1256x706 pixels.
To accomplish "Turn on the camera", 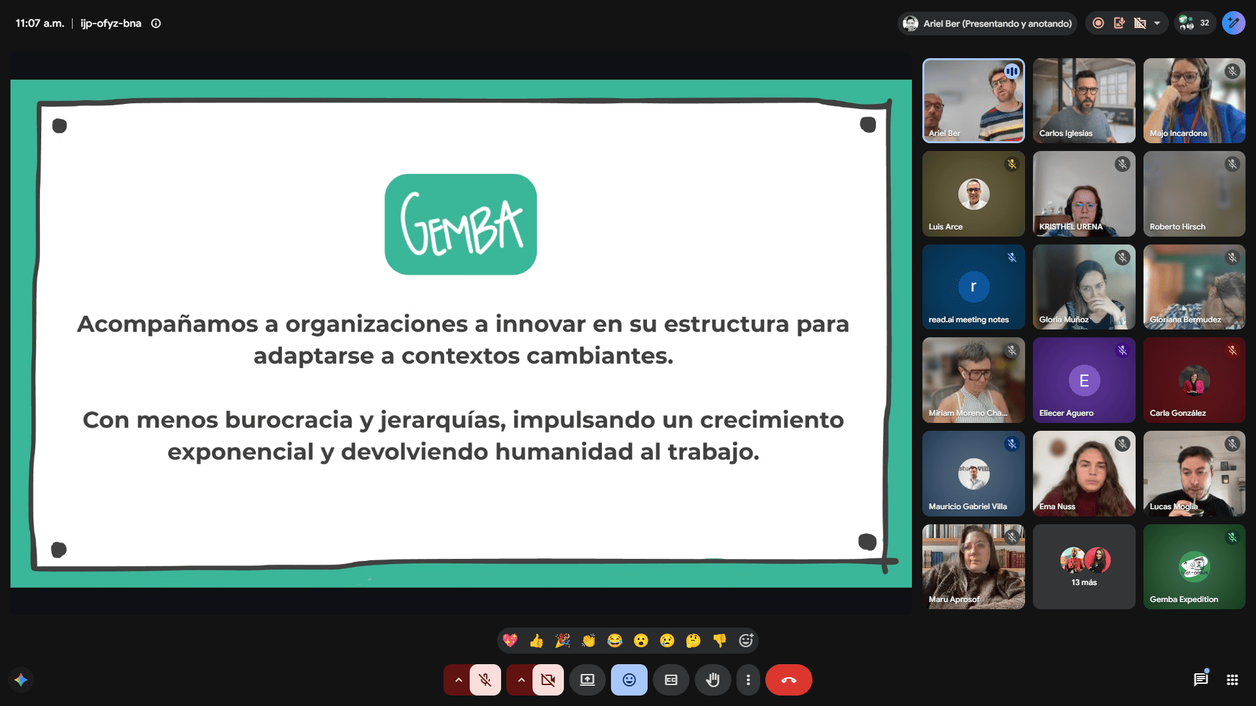I will [x=548, y=680].
